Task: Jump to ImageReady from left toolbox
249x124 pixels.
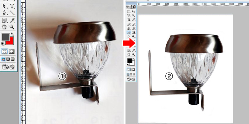Action: 8,67
